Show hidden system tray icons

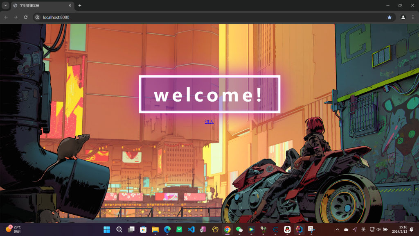coord(337,229)
